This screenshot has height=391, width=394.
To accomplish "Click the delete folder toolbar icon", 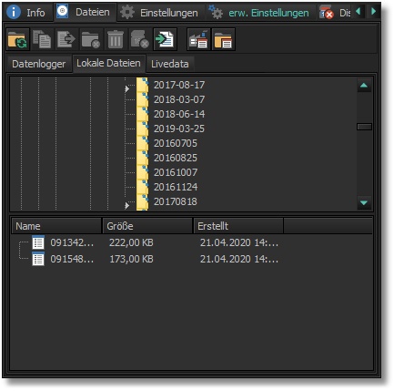I will (90, 39).
